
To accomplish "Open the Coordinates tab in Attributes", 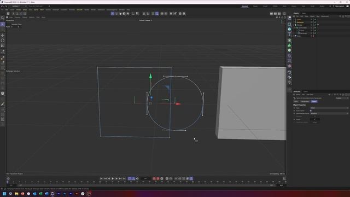I will click(305, 102).
